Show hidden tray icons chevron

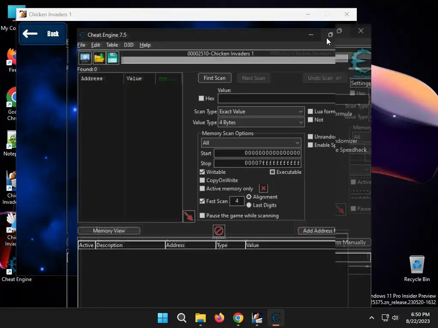(x=372, y=318)
